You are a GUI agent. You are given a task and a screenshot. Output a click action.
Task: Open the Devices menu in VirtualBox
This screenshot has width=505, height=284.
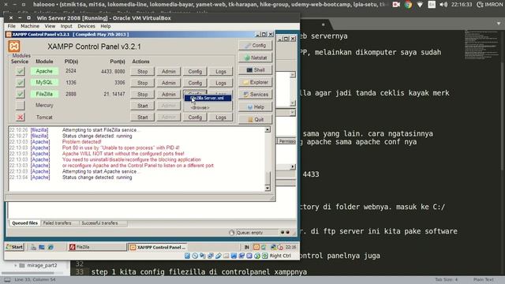click(86, 26)
